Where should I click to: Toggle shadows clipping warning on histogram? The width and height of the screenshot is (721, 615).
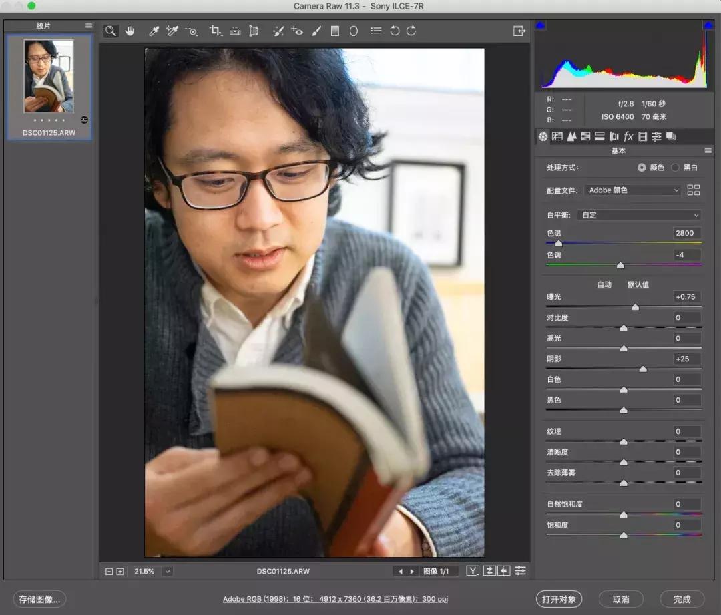[539, 25]
